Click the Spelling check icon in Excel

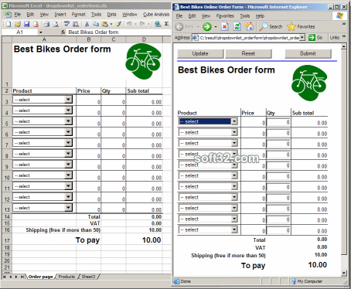66,24
